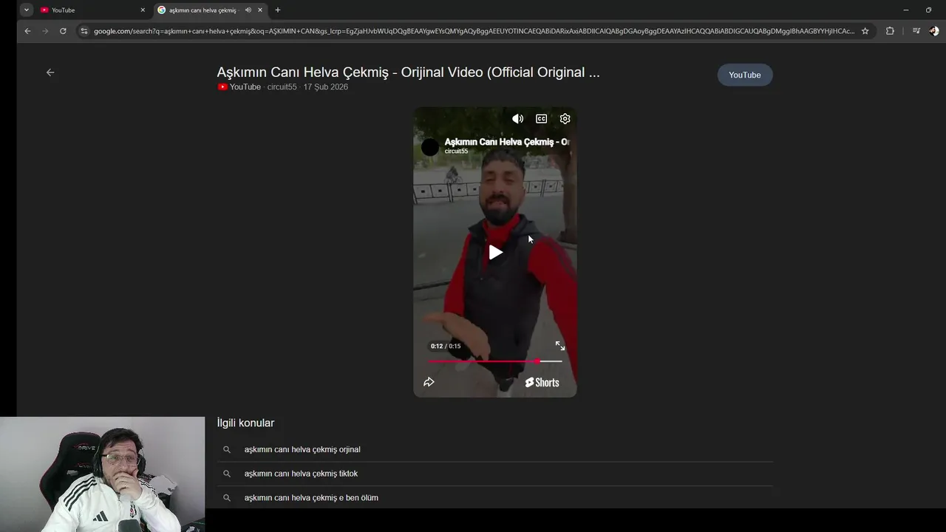Click the 17 Şub 2026 date

325,87
